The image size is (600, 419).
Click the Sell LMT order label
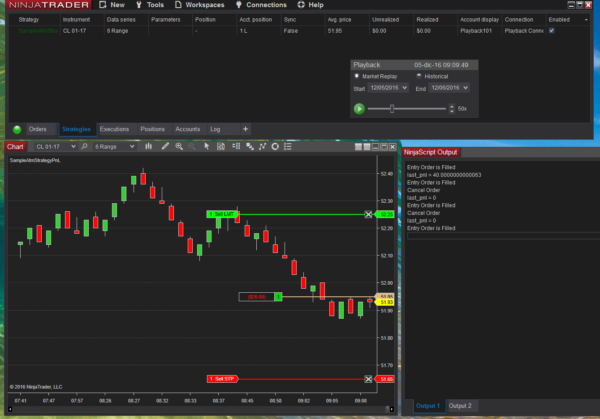(x=223, y=214)
